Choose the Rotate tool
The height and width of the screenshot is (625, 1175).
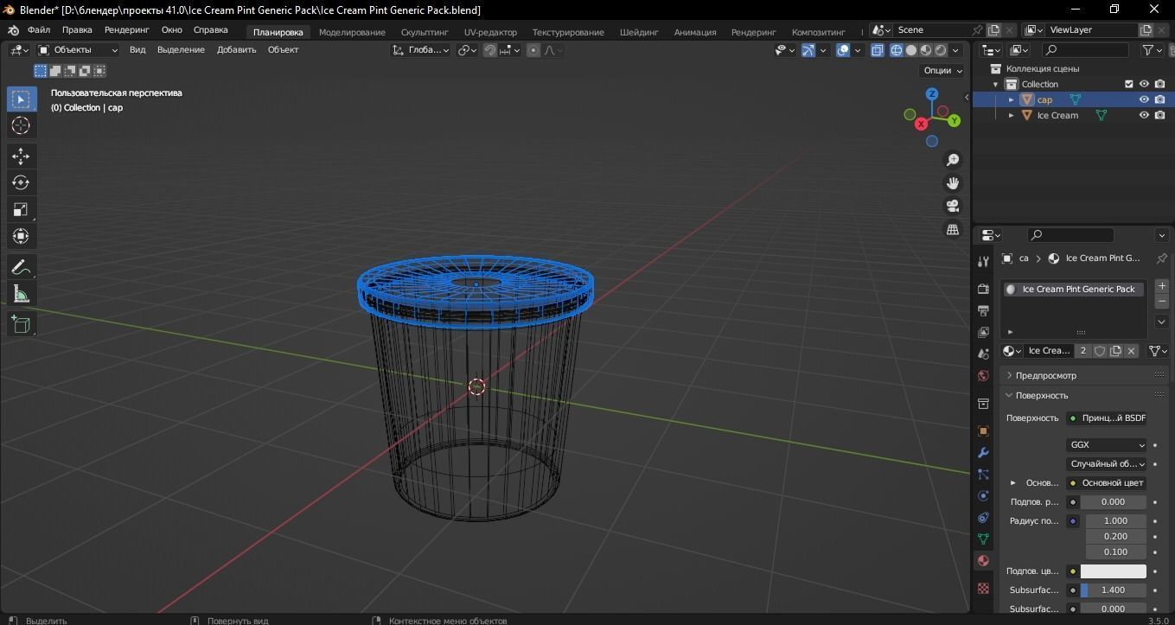(21, 182)
